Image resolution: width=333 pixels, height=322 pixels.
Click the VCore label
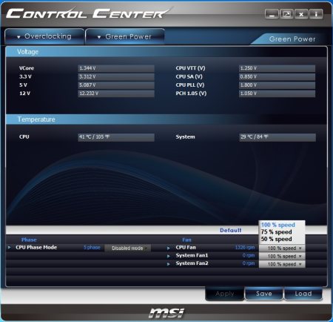(x=27, y=68)
